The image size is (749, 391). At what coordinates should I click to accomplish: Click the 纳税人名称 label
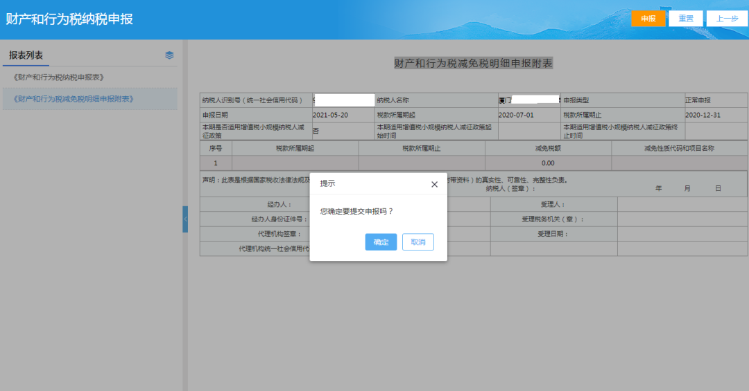[x=393, y=100]
